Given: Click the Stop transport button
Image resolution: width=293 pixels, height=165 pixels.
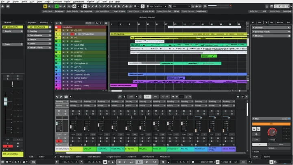Looking at the screenshot, I should pos(139,162).
